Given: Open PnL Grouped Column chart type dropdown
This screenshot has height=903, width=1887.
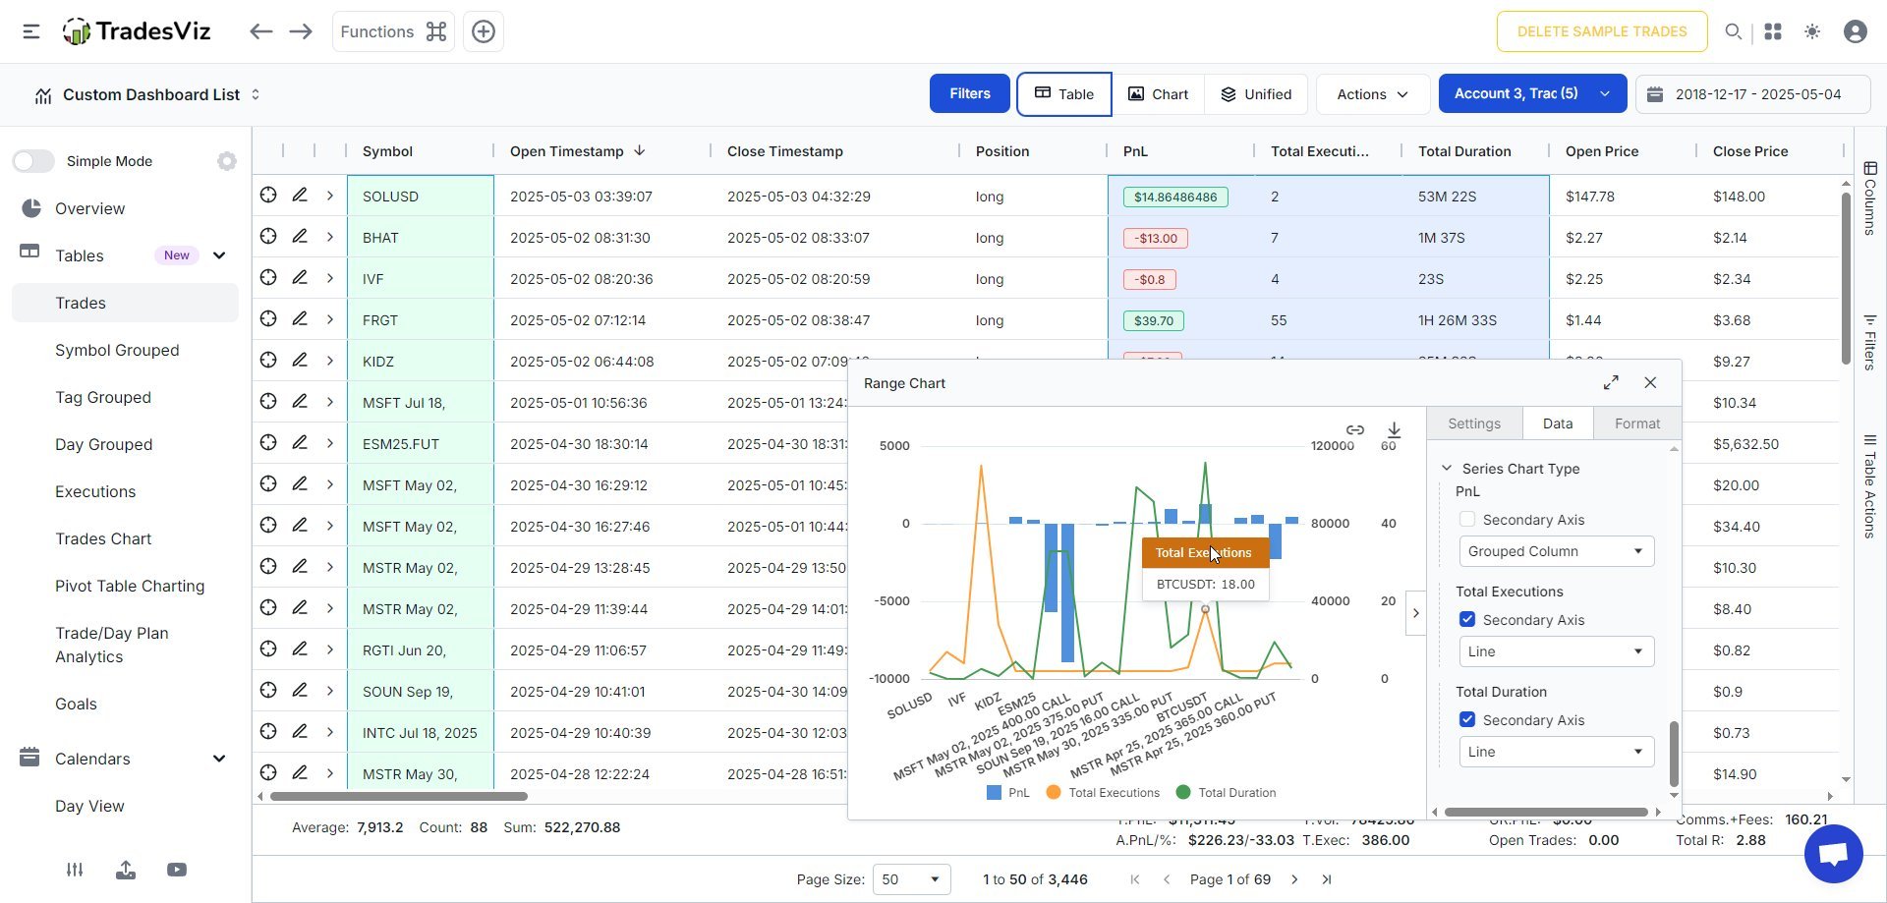Looking at the screenshot, I should click(1557, 551).
